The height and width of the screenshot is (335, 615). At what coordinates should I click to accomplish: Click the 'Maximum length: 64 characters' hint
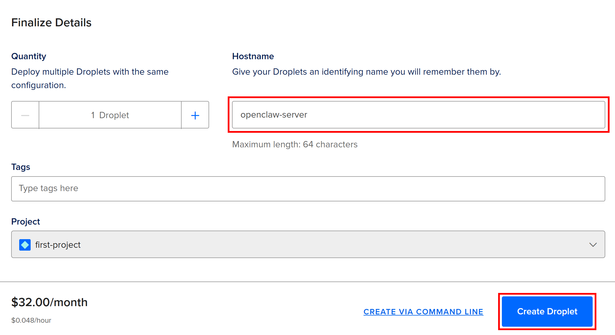point(294,144)
